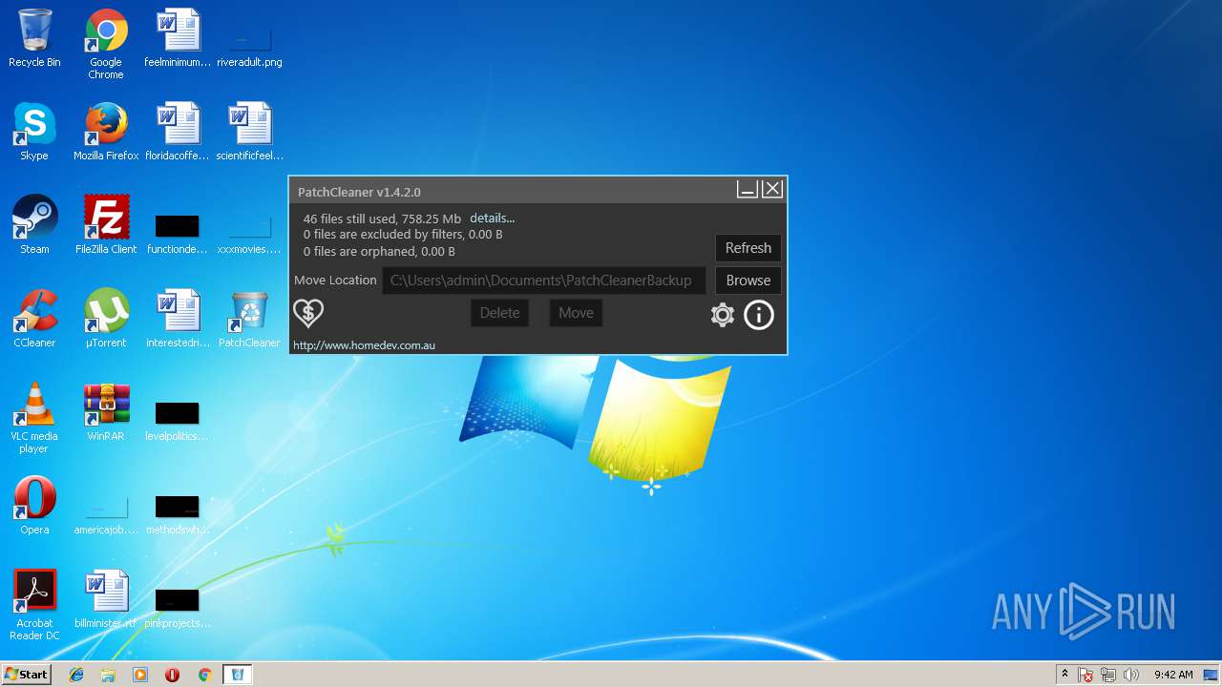1222x687 pixels.
Task: Select the Google Chrome desktop shortcut
Action: pos(106,44)
